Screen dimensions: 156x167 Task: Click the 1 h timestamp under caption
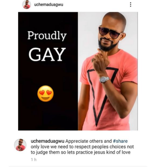[34, 160]
